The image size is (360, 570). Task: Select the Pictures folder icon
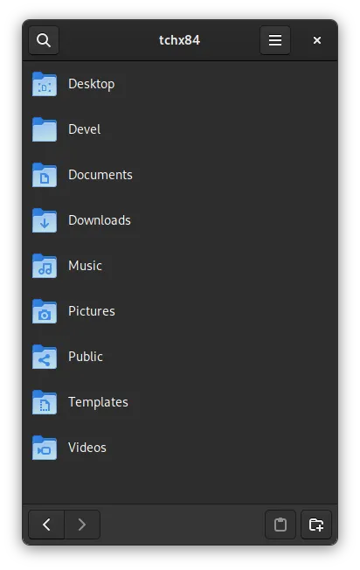click(x=45, y=311)
